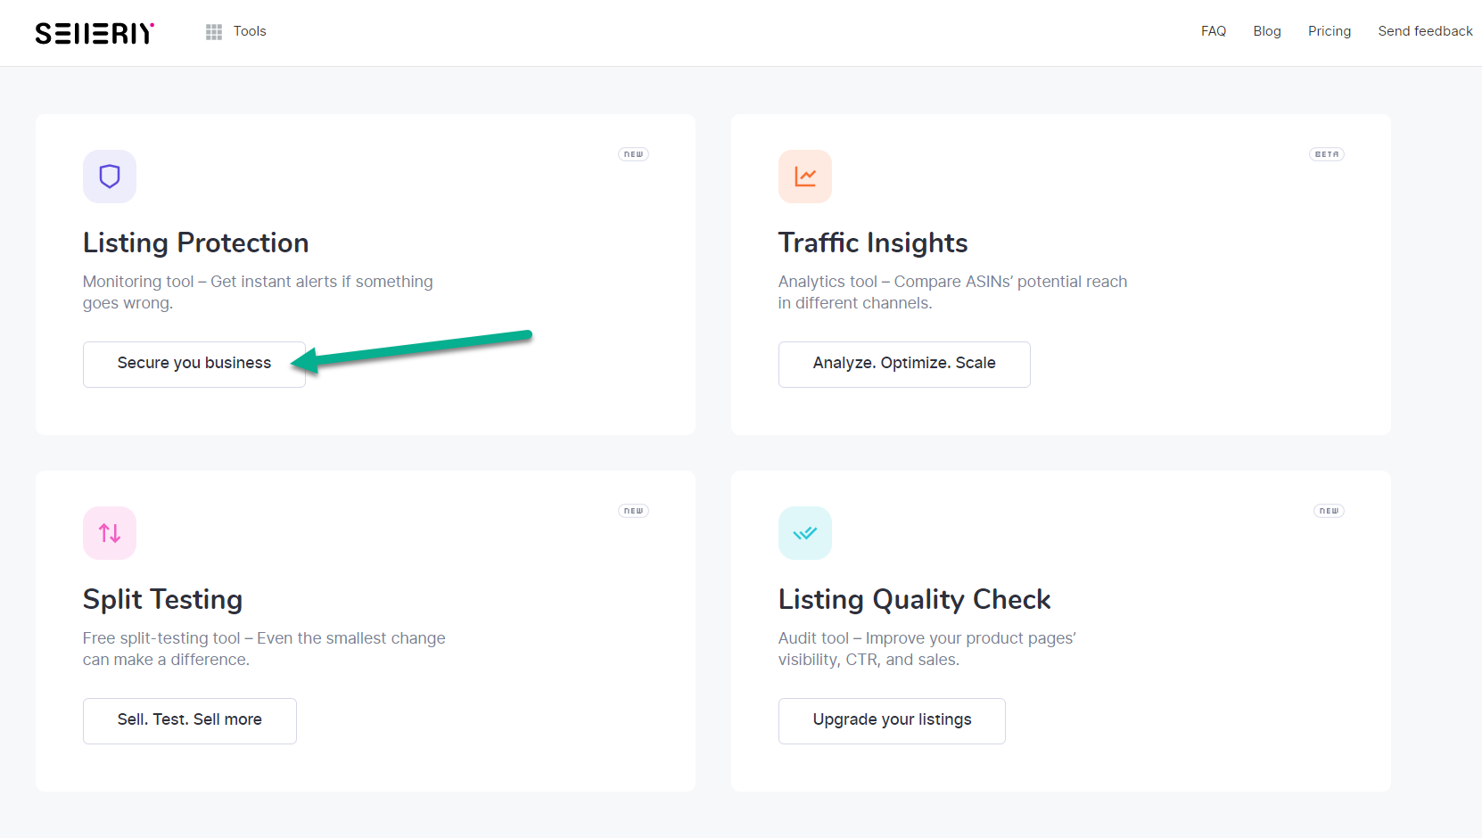
Task: Click the Split Testing arrows icon
Action: click(x=110, y=533)
